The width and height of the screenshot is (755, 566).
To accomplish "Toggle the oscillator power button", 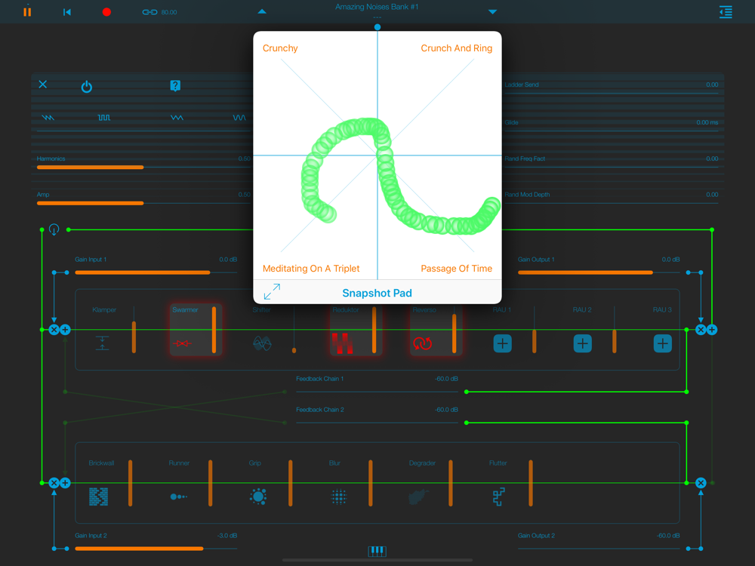I will tap(87, 87).
